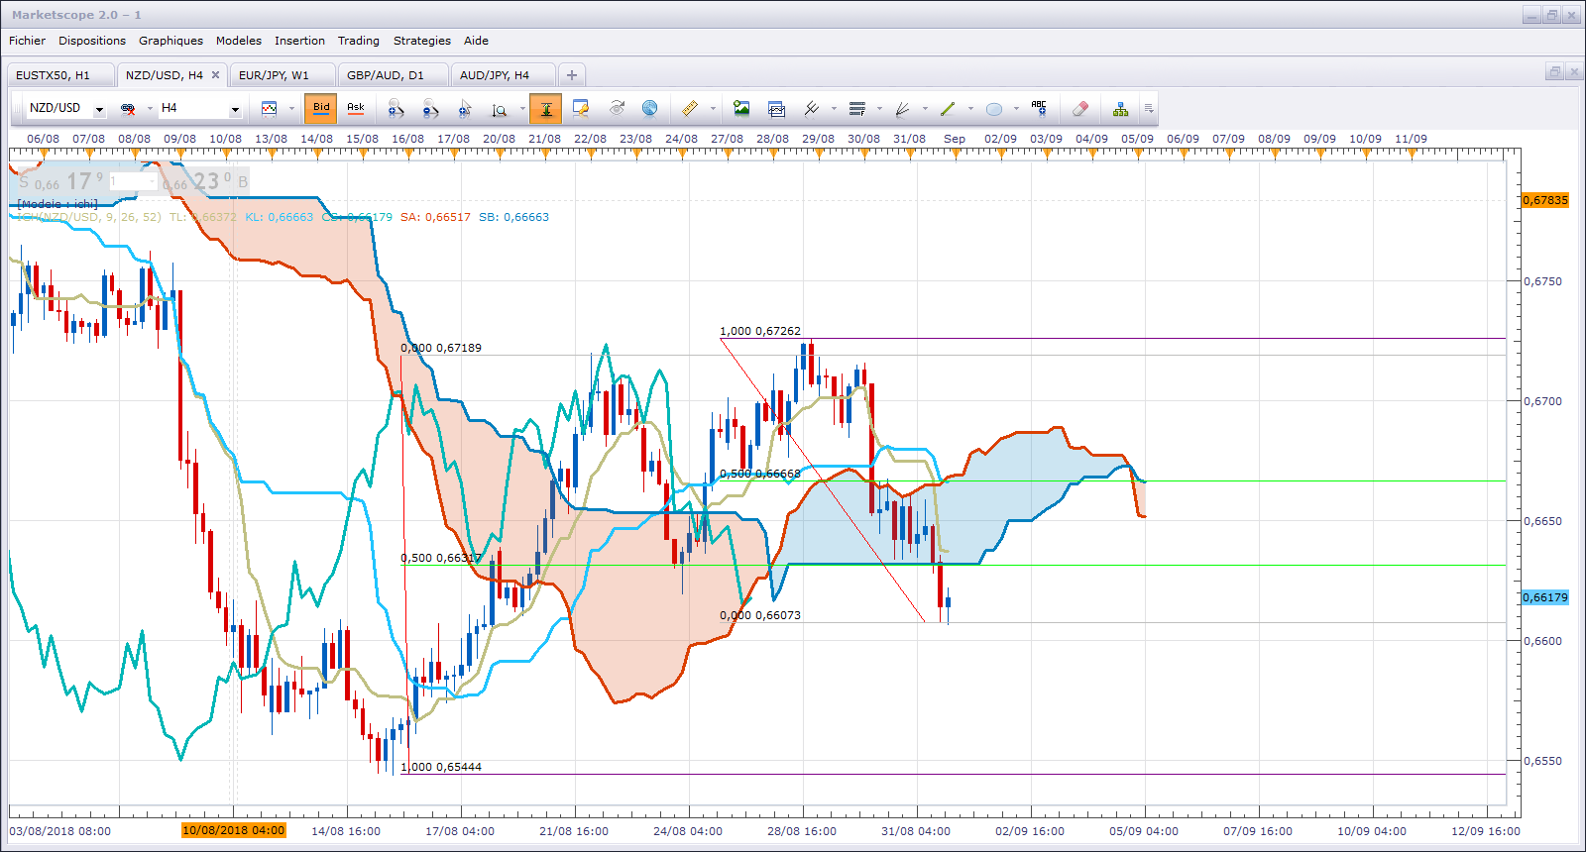
Task: Add a new chart tab with plus button
Action: pyautogui.click(x=572, y=75)
